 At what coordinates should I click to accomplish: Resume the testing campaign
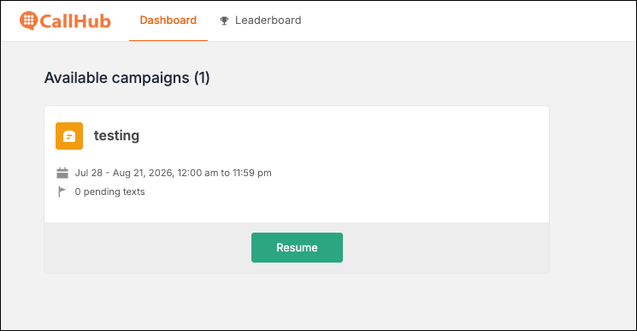297,247
